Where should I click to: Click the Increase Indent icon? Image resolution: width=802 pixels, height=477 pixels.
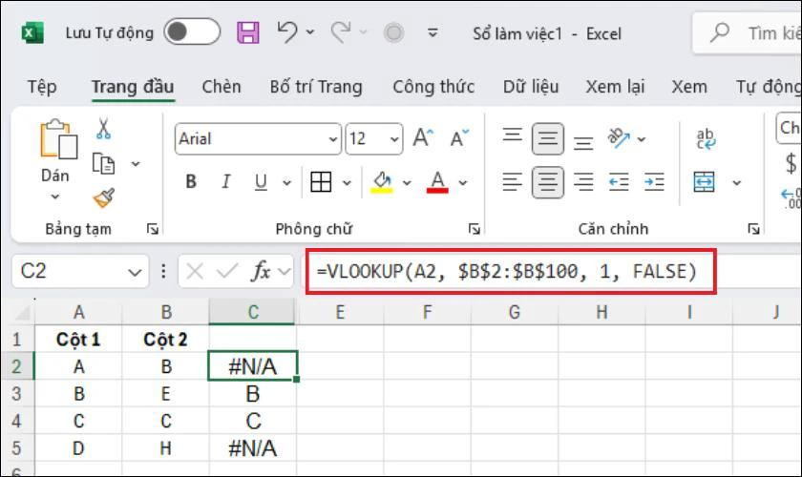[654, 182]
